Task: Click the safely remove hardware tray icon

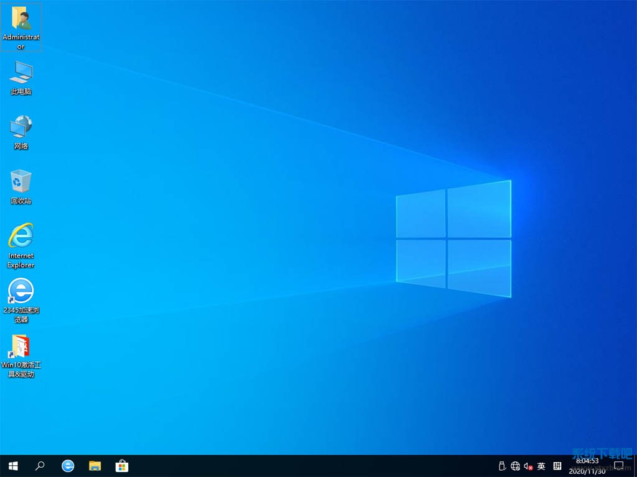Action: point(502,466)
